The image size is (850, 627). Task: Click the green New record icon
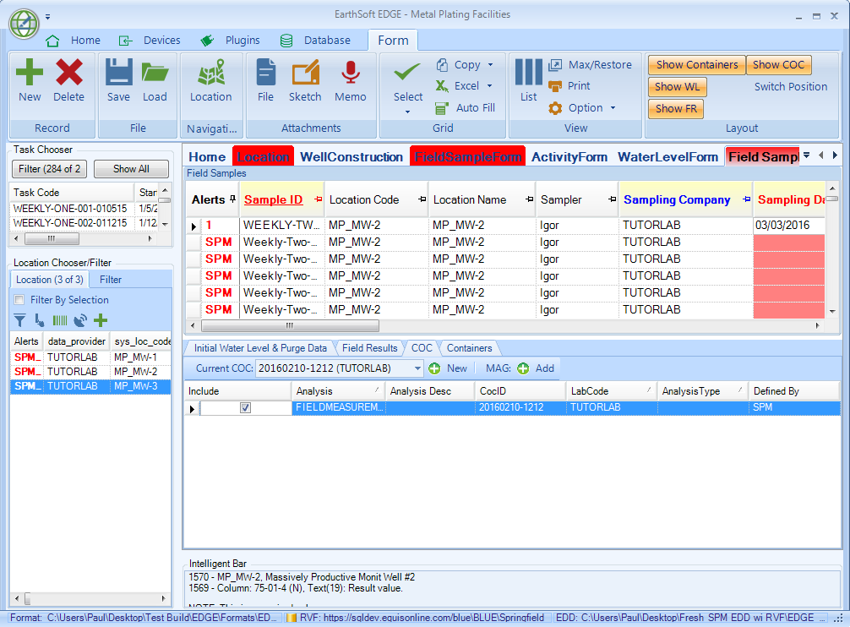[30, 74]
